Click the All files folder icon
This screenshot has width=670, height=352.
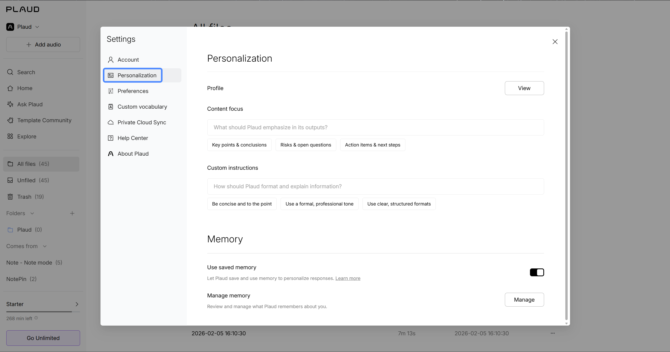(10, 164)
